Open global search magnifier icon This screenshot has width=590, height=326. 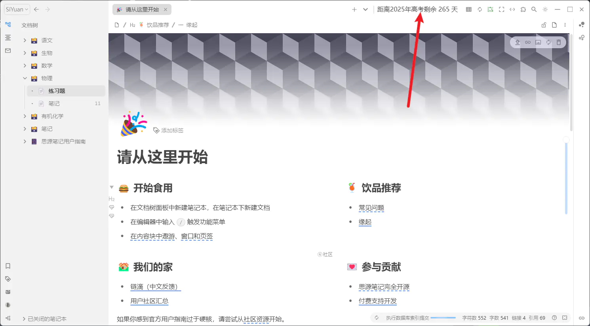click(x=534, y=9)
